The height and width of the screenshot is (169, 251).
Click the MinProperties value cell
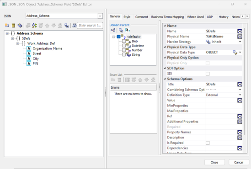pyautogui.click(x=224, y=106)
